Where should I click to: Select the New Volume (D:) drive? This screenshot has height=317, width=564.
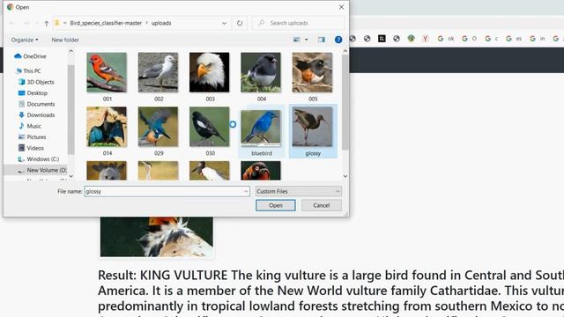(42, 170)
